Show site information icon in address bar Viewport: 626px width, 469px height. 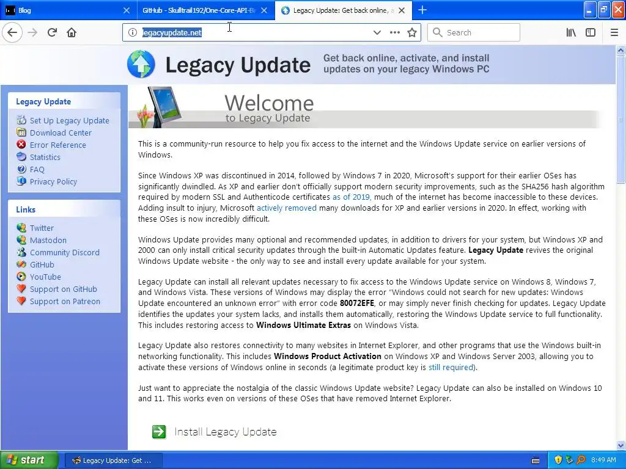click(x=133, y=32)
